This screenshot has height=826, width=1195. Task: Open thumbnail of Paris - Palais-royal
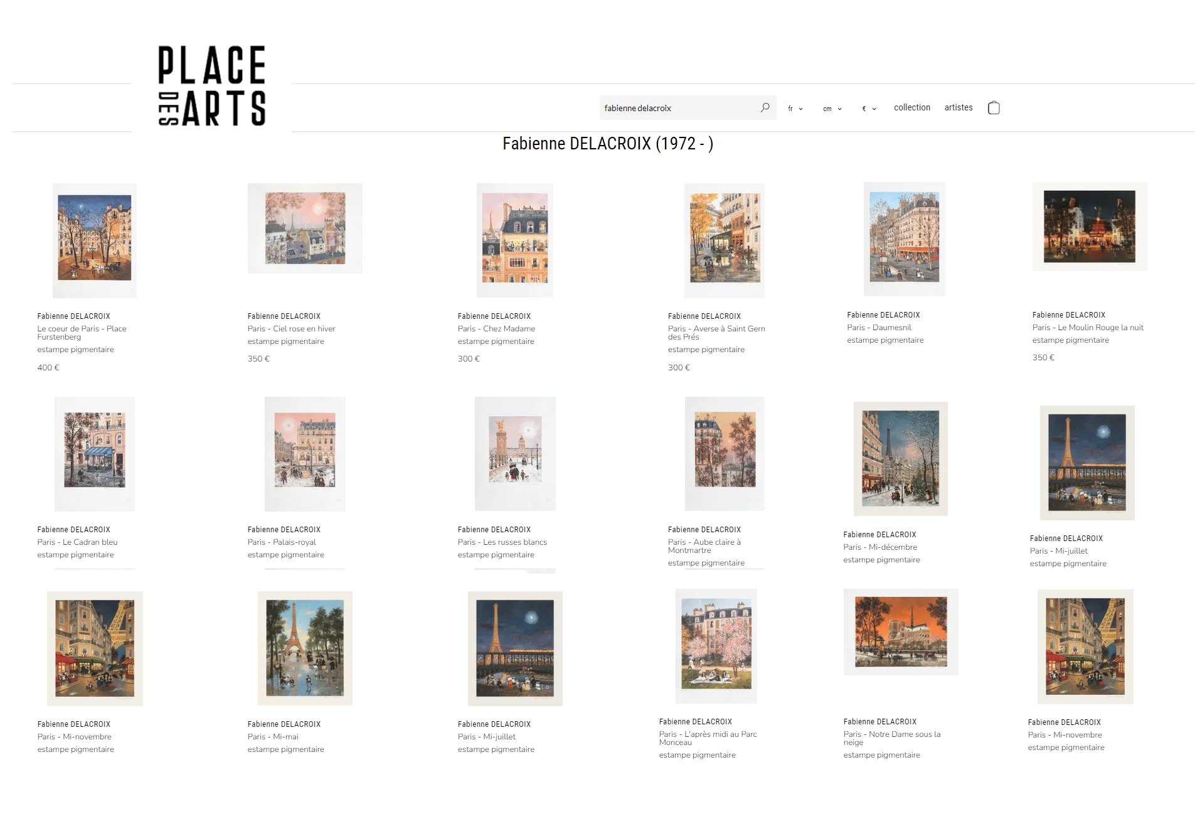(x=305, y=454)
